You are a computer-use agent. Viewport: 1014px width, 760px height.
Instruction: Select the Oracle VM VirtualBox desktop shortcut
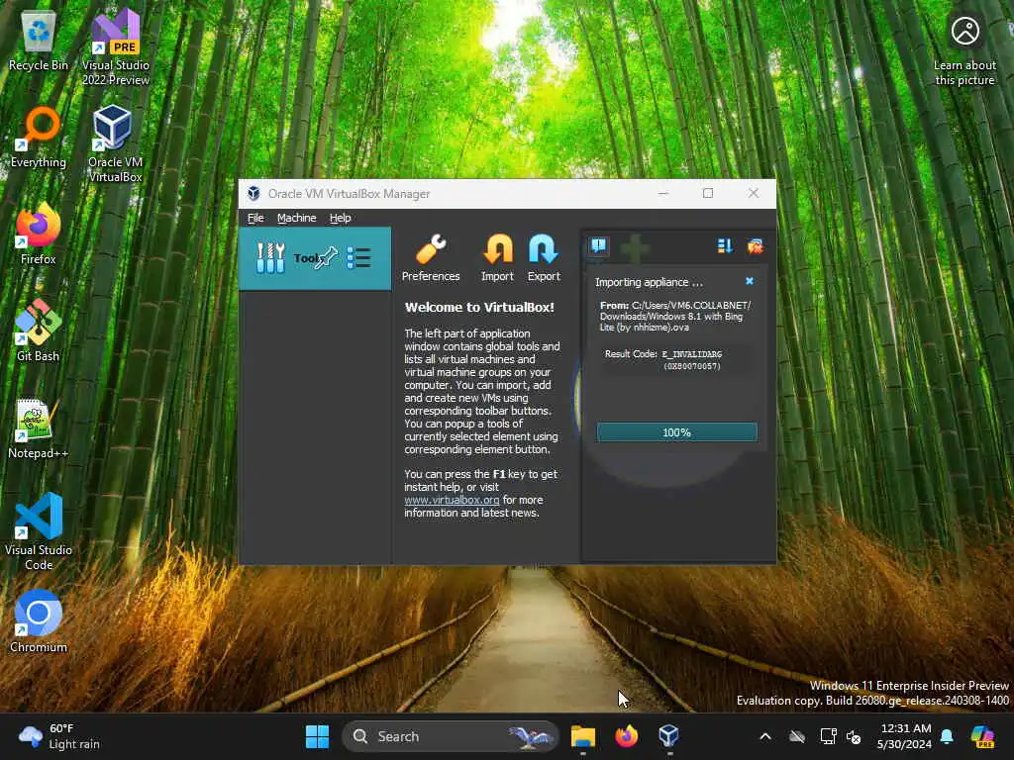click(x=115, y=144)
